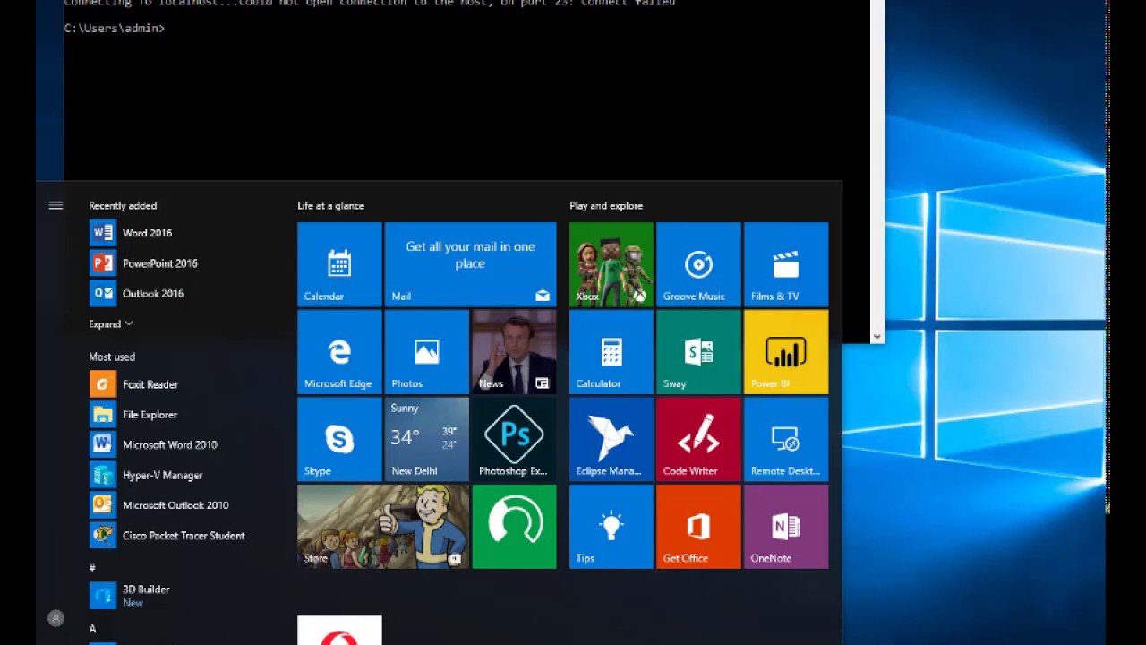
Task: Select the Play and explore heading
Action: coord(606,206)
